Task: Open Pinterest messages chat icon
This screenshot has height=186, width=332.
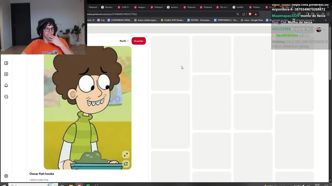Action: 6,97
